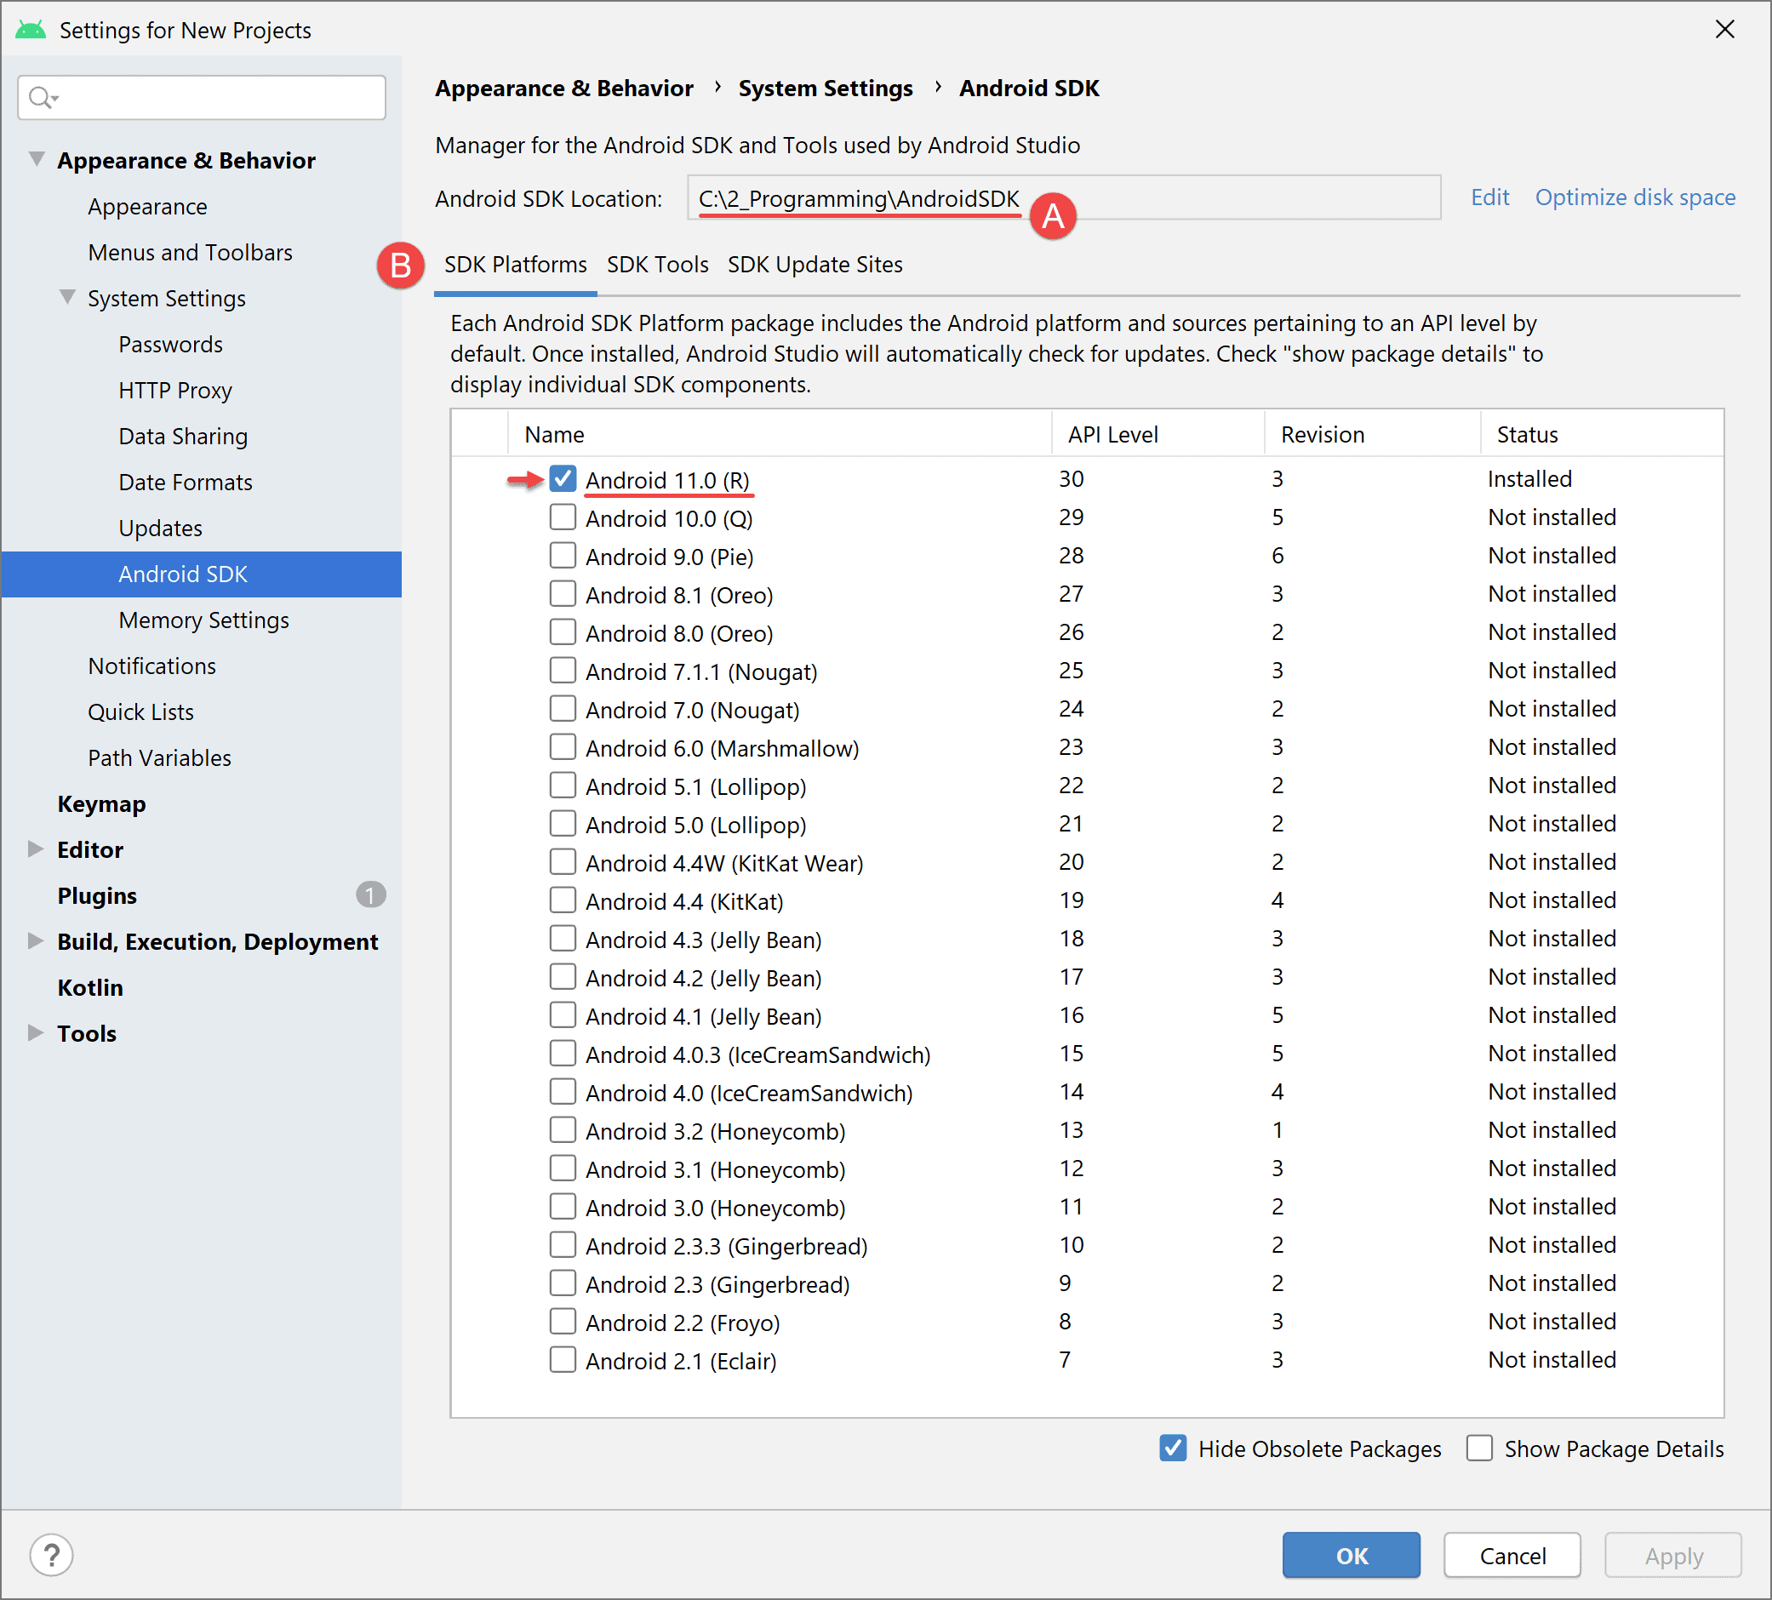Viewport: 1772px width, 1600px height.
Task: Click the help question mark icon
Action: click(51, 1555)
